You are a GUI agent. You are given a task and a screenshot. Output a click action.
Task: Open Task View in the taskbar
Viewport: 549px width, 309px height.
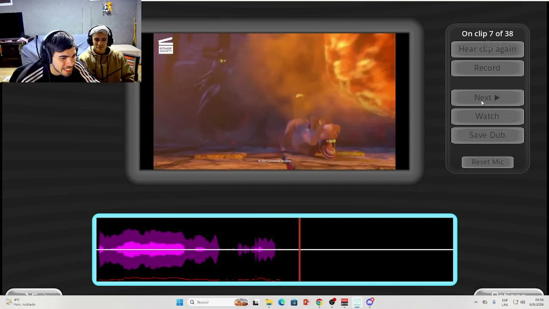click(256, 302)
